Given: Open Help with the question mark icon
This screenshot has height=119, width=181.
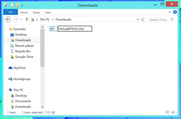Looking at the screenshot, I should (x=175, y=12).
